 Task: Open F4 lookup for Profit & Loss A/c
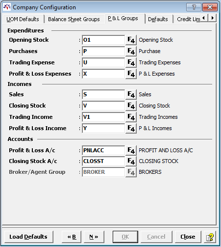pos(131,150)
